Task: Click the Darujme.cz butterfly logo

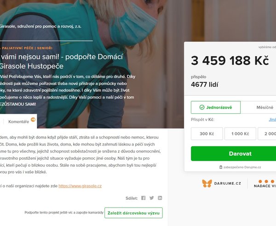Action: click(x=221, y=183)
